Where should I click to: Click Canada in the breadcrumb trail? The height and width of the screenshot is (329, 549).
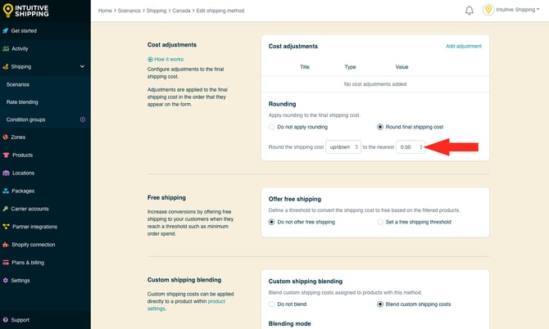pos(182,11)
